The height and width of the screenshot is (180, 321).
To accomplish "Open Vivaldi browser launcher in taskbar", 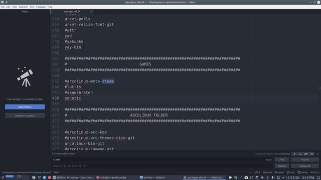I will point(49,177).
